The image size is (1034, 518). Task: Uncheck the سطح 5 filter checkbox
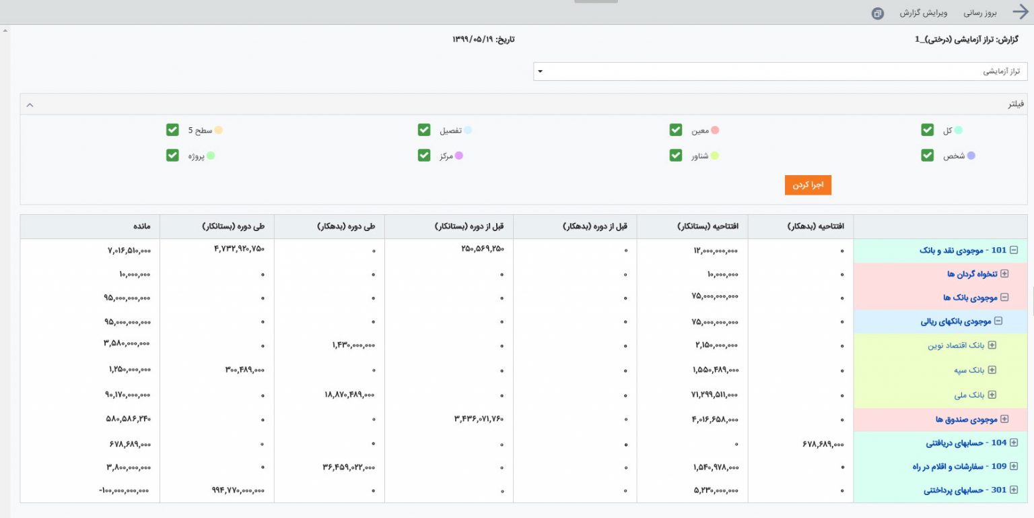[172, 130]
